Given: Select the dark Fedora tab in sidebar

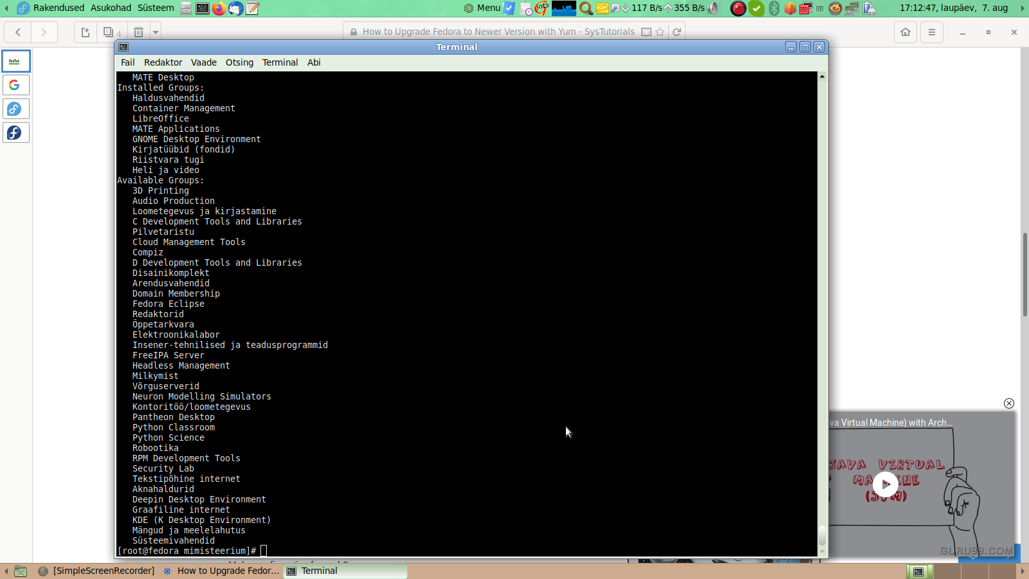Looking at the screenshot, I should point(16,133).
